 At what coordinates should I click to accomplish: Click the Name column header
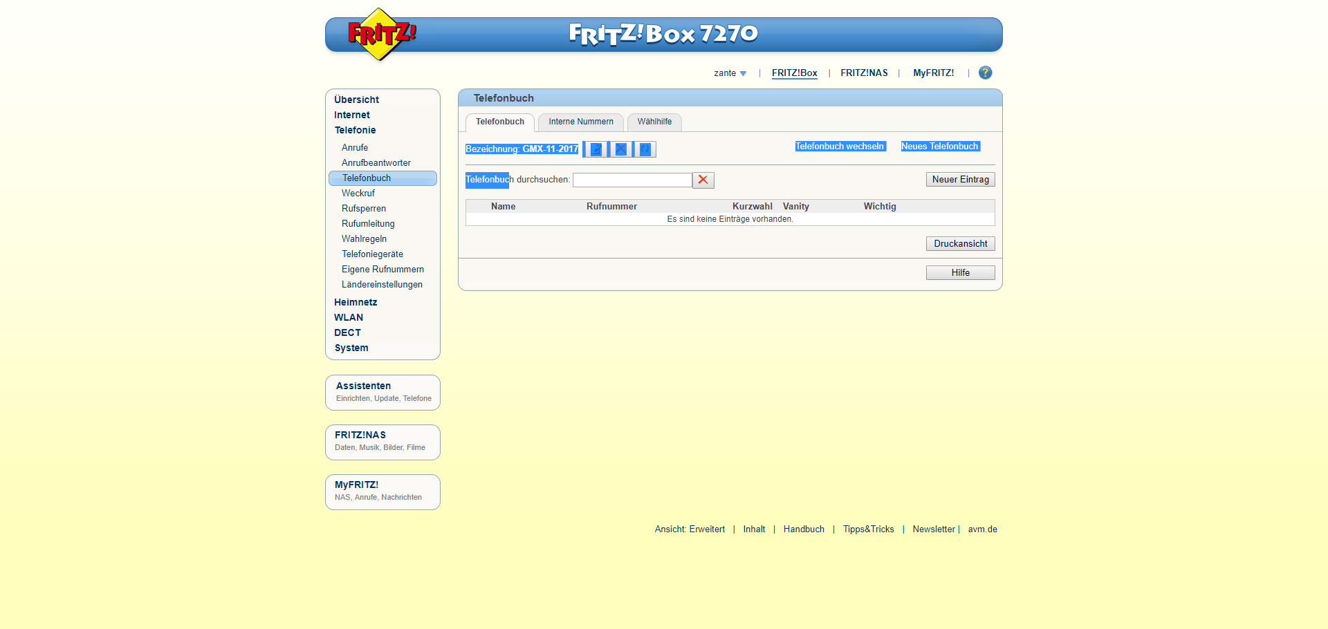point(503,207)
